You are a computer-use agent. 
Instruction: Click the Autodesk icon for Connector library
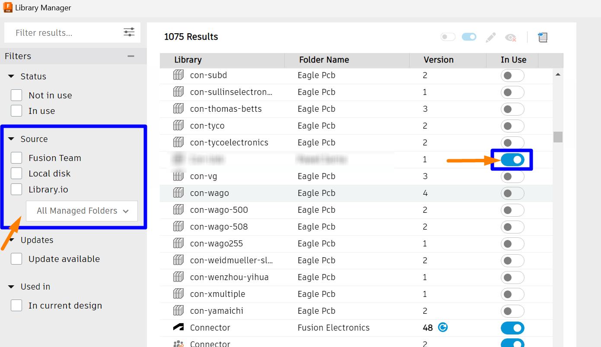tap(178, 328)
